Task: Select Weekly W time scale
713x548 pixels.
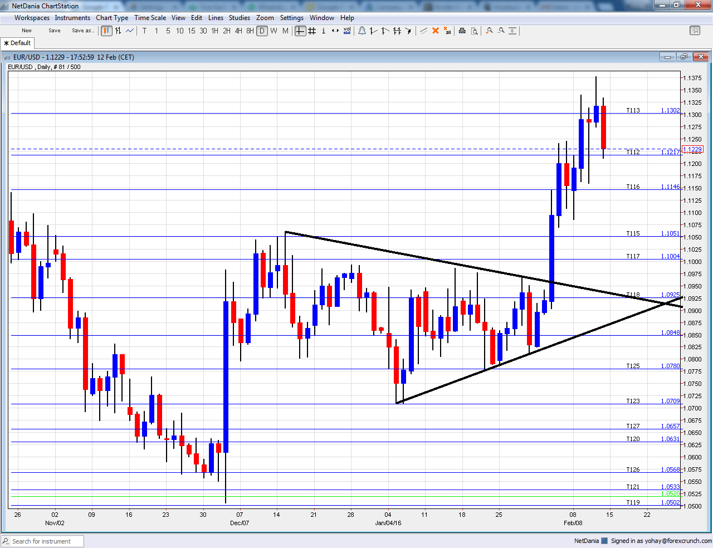Action: click(274, 31)
